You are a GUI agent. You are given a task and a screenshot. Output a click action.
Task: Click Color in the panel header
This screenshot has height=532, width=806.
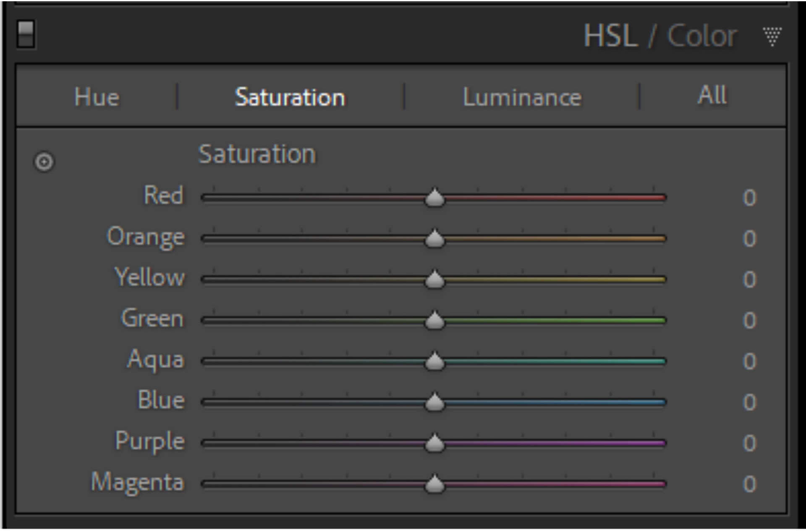pyautogui.click(x=702, y=36)
